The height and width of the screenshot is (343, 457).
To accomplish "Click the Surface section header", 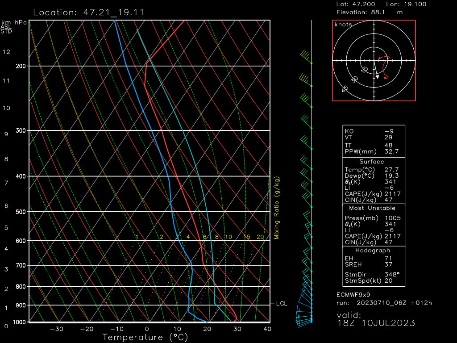I will coord(371,162).
